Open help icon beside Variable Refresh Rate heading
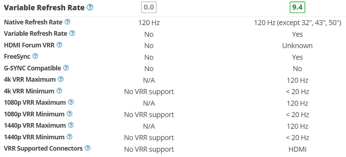Screen dimensions: 346x157 [90, 7]
